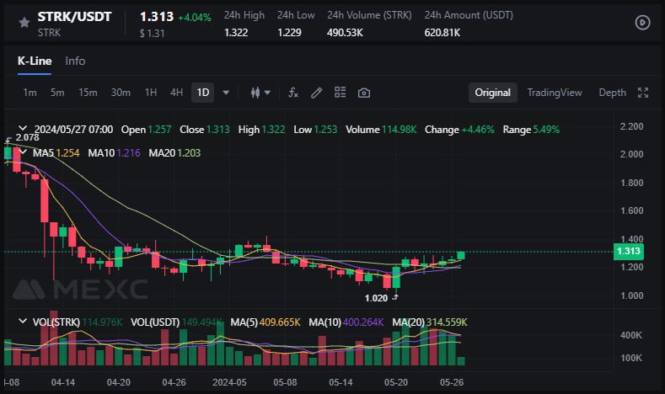The height and width of the screenshot is (394, 665).
Task: Open the video play icon at top right
Action: tap(642, 23)
